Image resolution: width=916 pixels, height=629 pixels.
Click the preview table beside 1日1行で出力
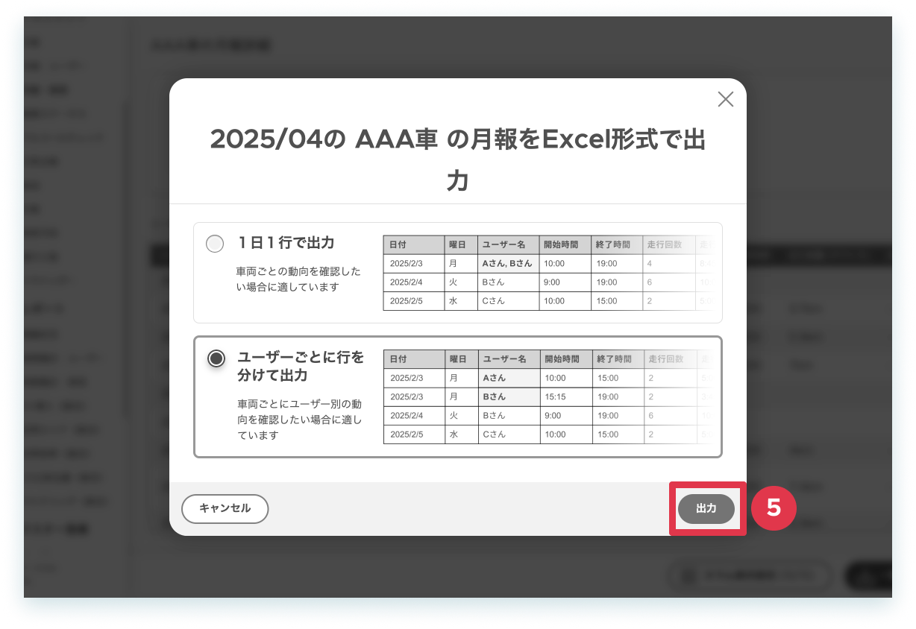(x=548, y=273)
